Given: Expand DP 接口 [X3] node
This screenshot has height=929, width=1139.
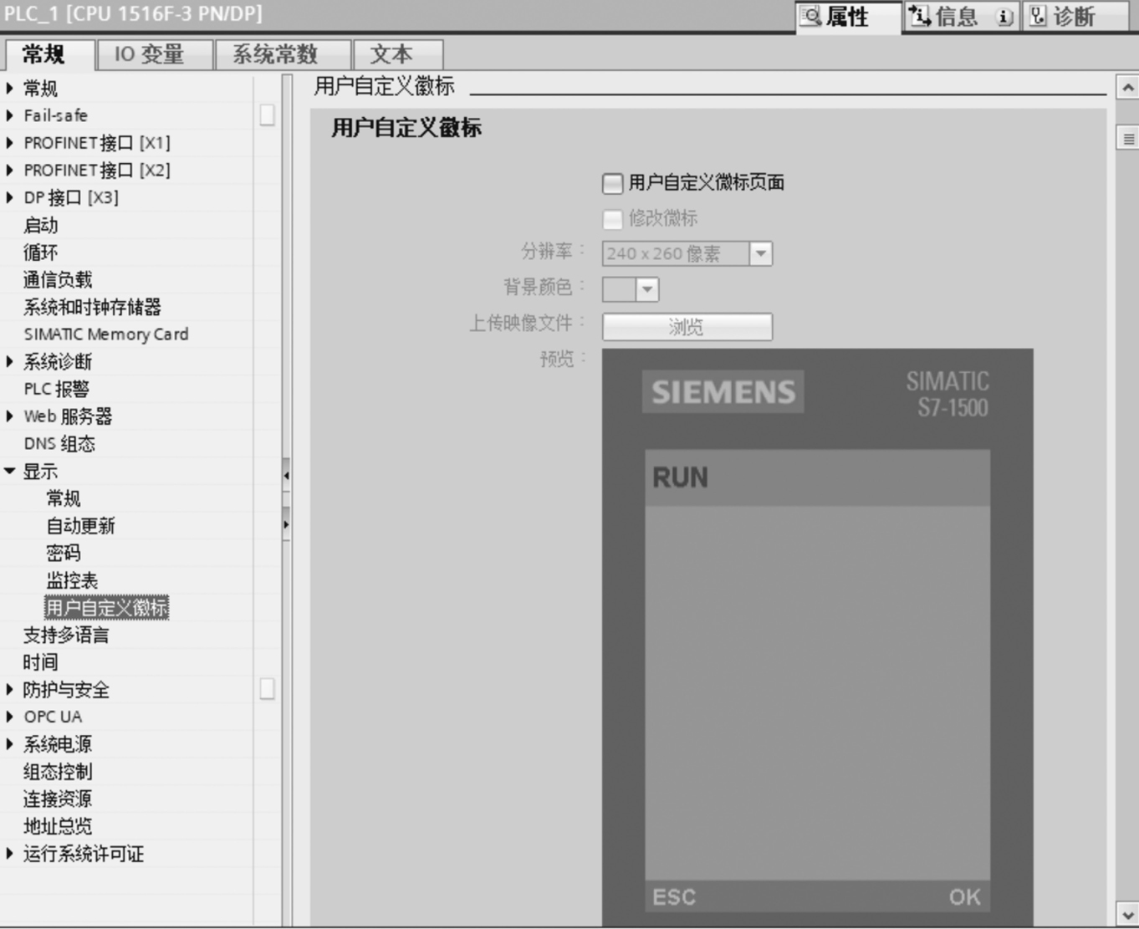Looking at the screenshot, I should (9, 197).
